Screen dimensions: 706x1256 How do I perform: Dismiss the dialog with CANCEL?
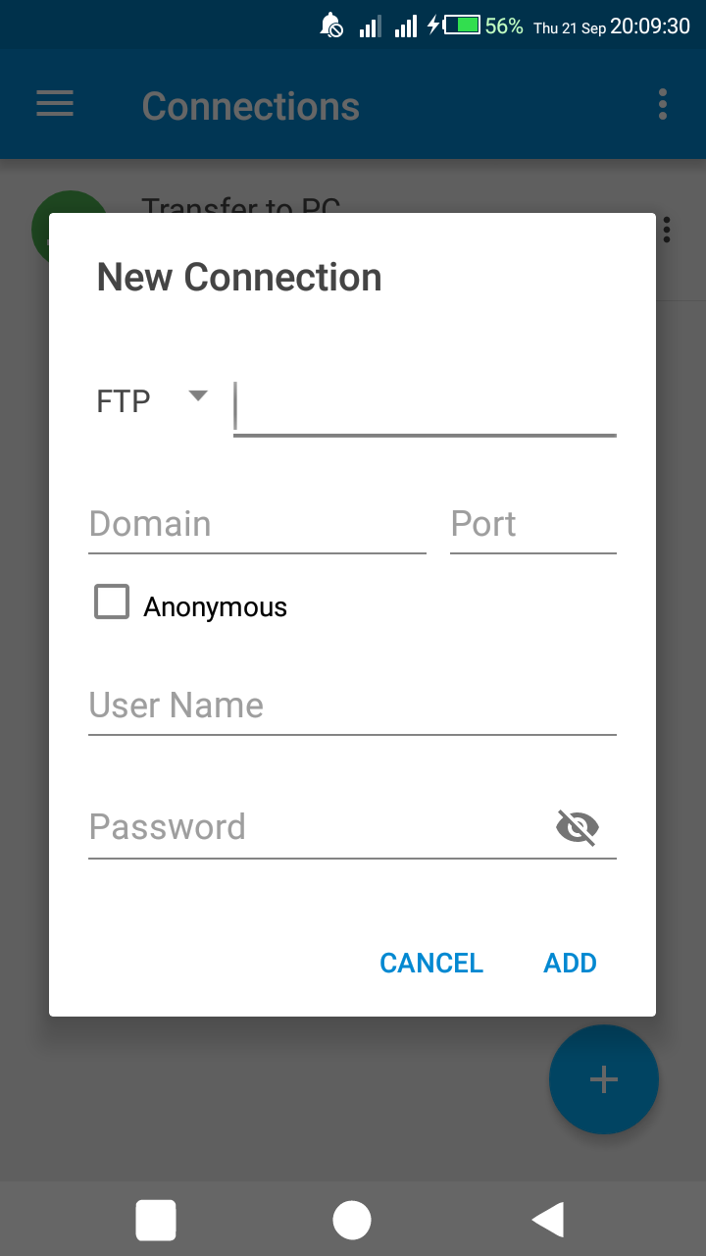click(431, 963)
